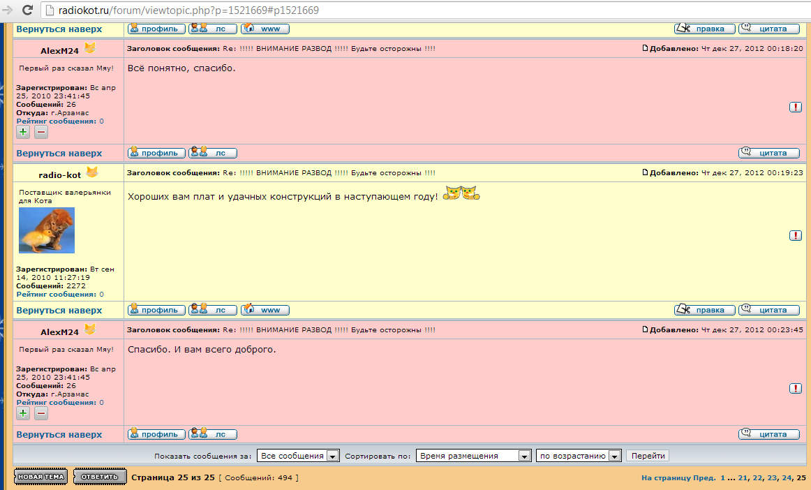Open the Все сообщения dropdown
The height and width of the screenshot is (490, 811).
pyautogui.click(x=298, y=456)
